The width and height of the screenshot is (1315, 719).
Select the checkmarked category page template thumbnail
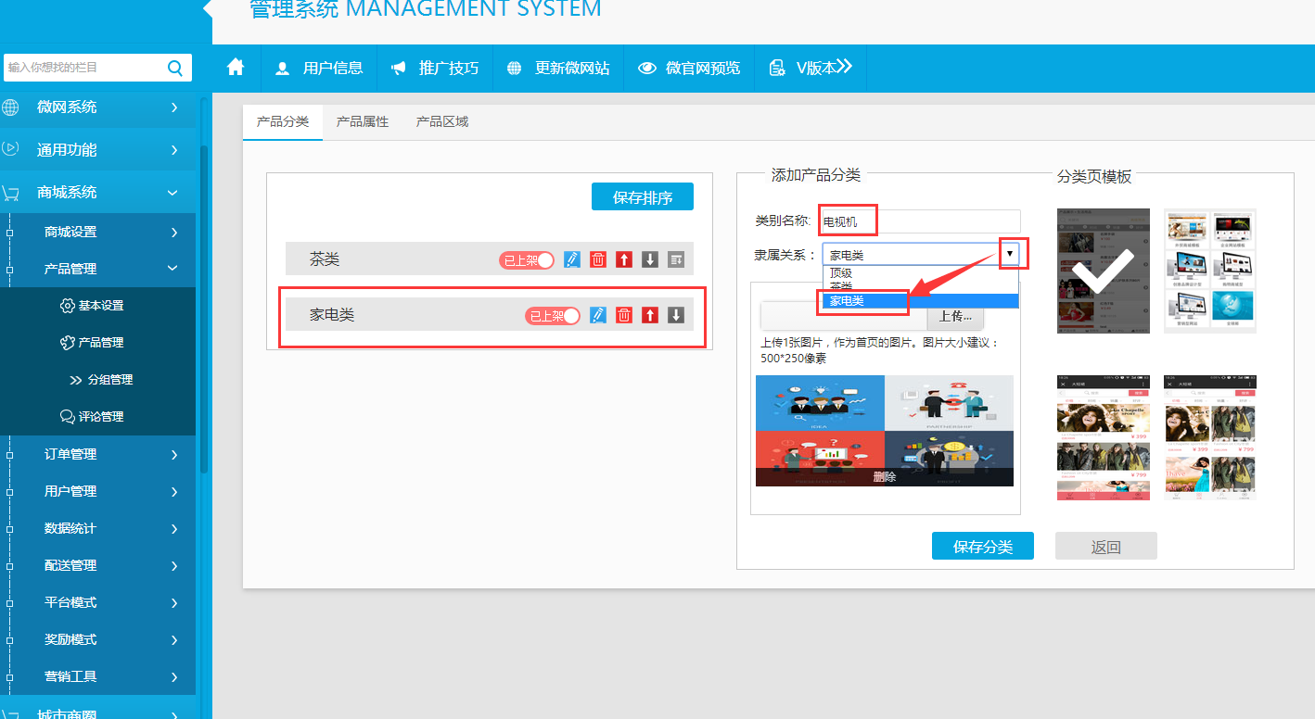point(1104,271)
